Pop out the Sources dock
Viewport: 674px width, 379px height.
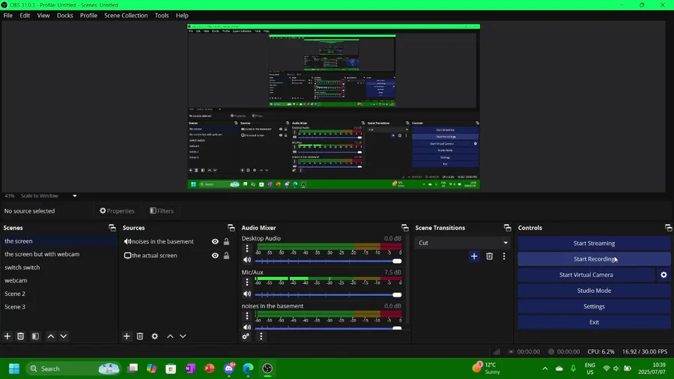[231, 228]
